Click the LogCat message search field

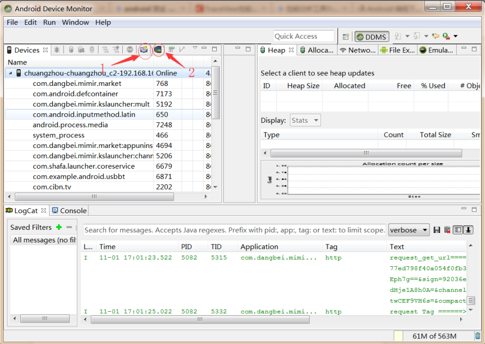click(x=234, y=230)
